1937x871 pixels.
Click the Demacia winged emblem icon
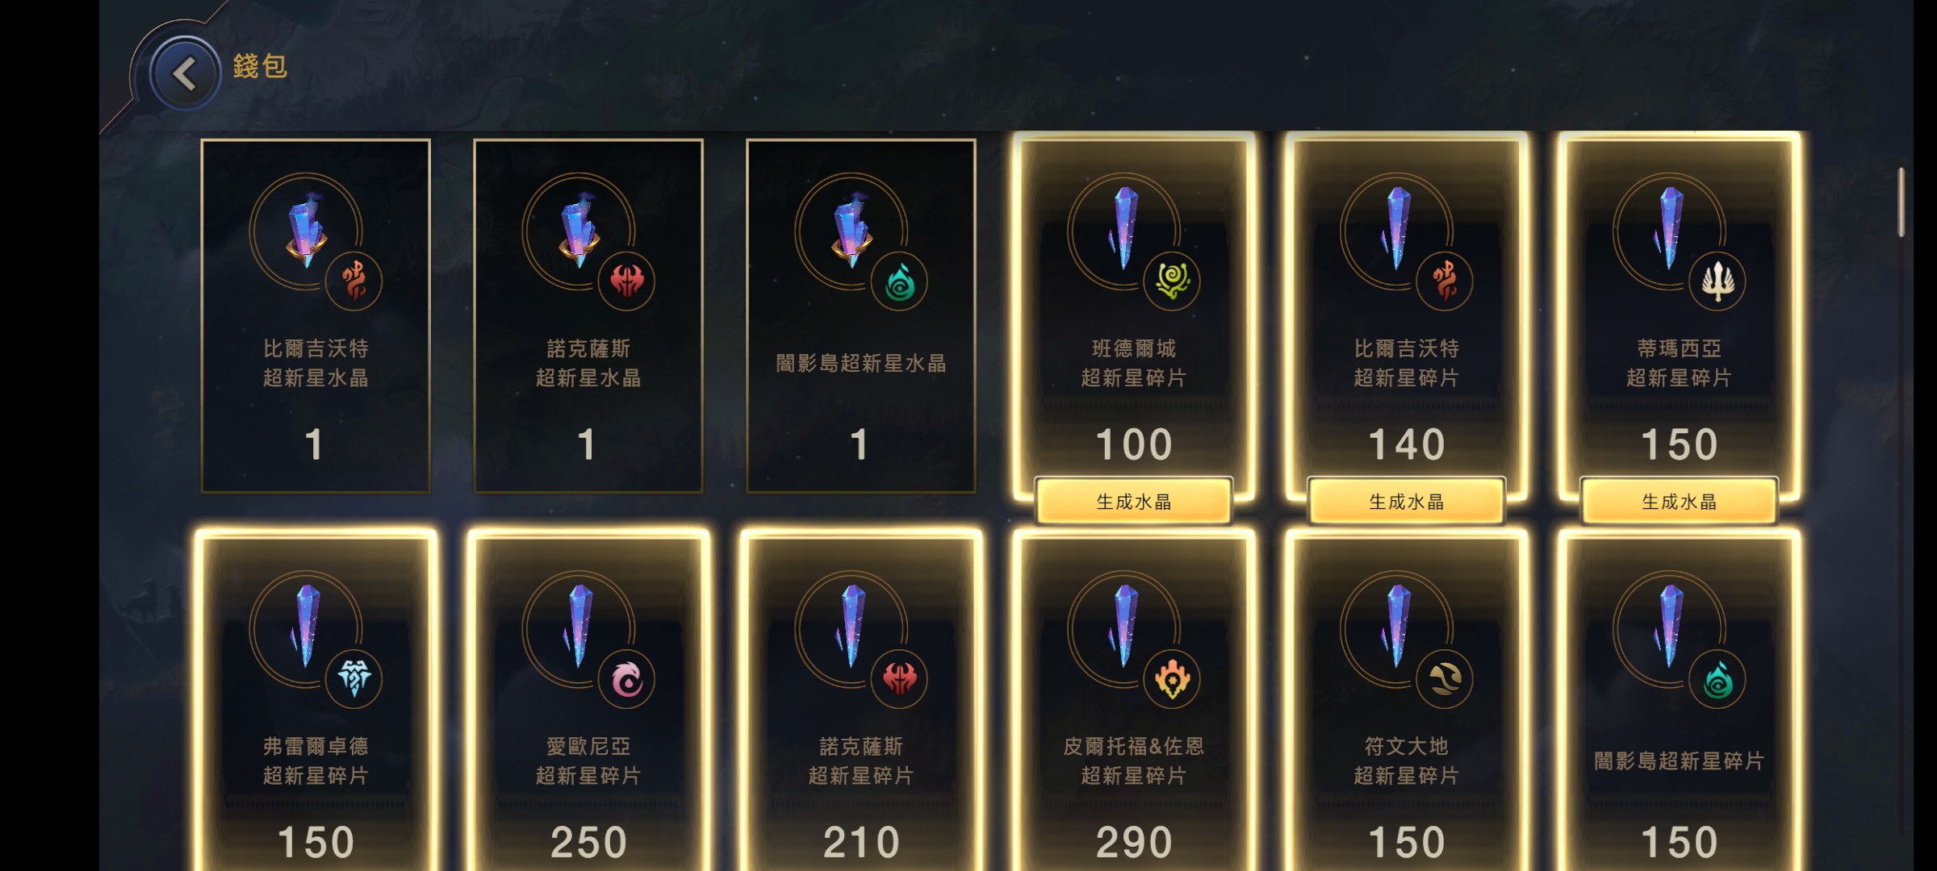[1717, 281]
